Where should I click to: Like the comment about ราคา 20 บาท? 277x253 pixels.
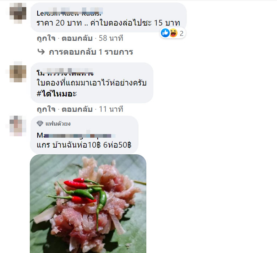[46, 38]
